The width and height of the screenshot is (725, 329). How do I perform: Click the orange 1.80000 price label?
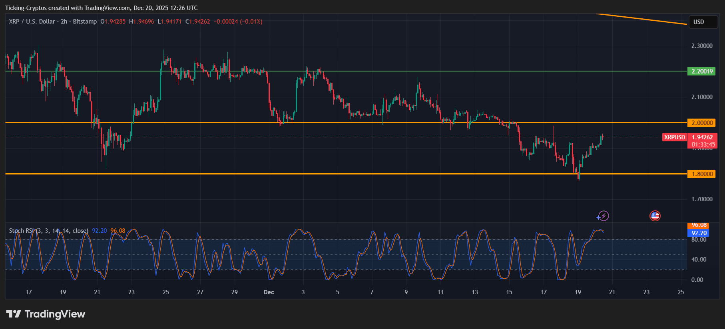(702, 174)
